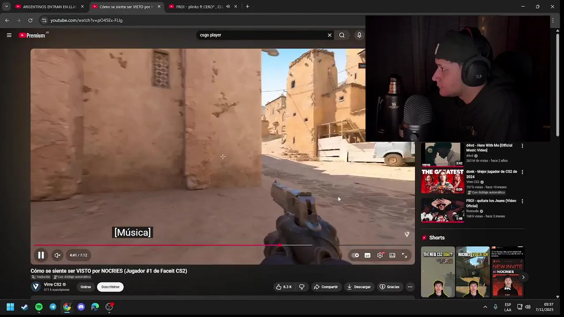Go to YouTube Premium home logo
This screenshot has width=564, height=317.
32,35
